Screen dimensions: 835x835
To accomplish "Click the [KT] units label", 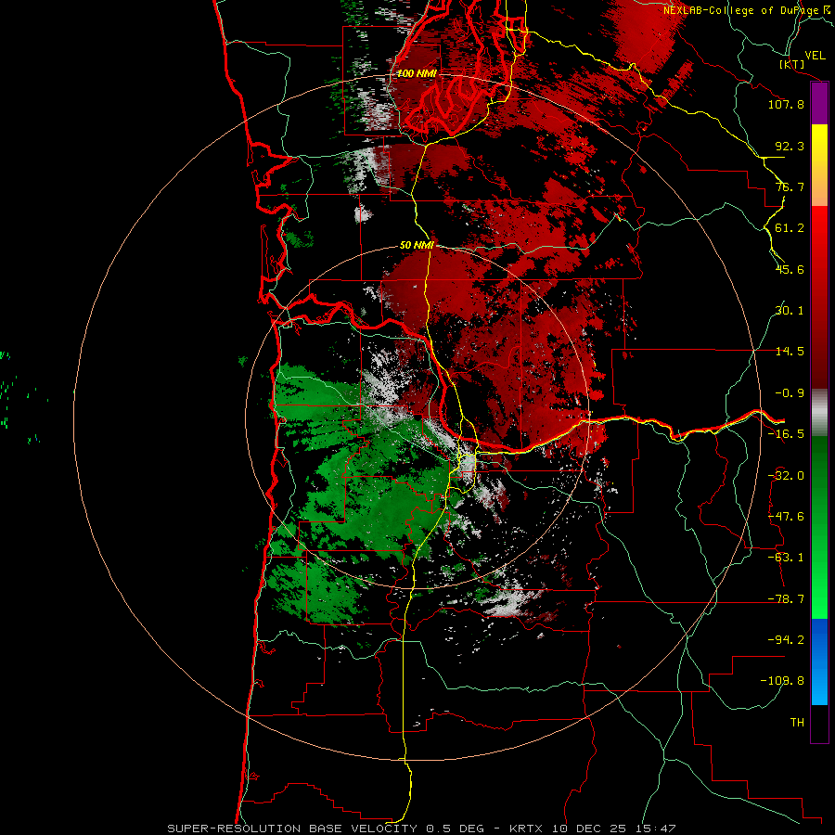I will [792, 64].
